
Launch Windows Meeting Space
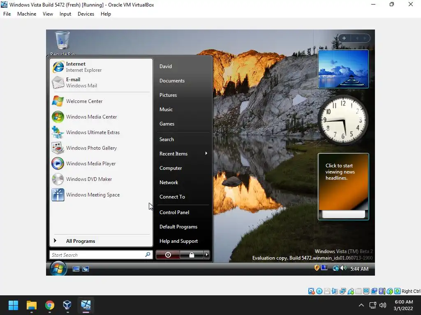[x=101, y=195]
